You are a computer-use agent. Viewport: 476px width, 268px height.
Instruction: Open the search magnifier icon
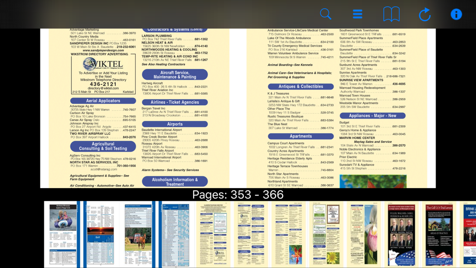[326, 14]
